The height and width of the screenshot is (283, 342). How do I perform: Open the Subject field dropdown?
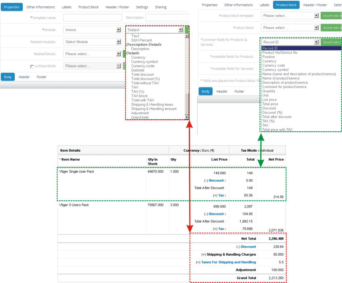[155, 30]
